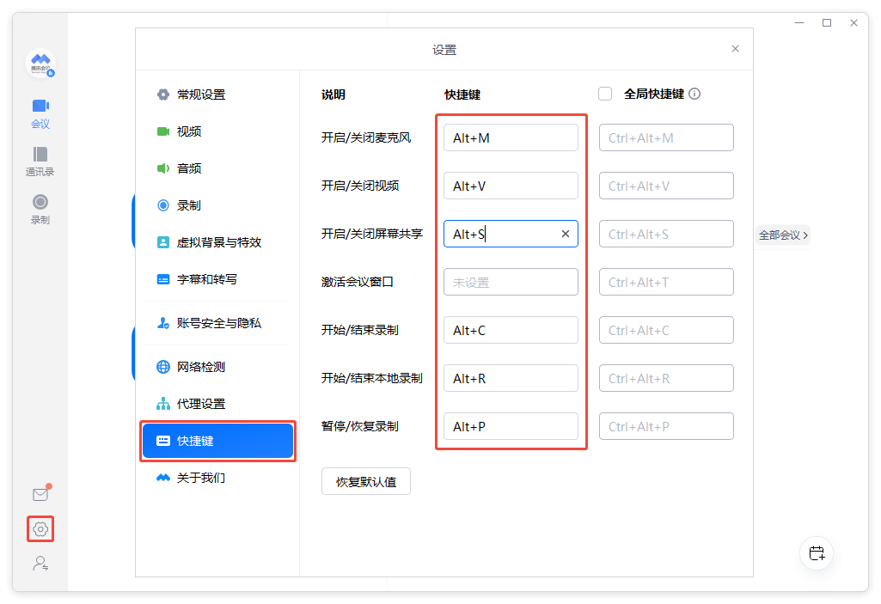The width and height of the screenshot is (881, 604).
Task: Close the 设置 dialog with X
Action: tap(735, 49)
